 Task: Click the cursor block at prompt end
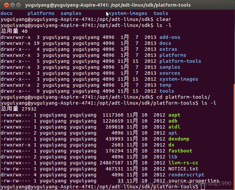pos(203,186)
